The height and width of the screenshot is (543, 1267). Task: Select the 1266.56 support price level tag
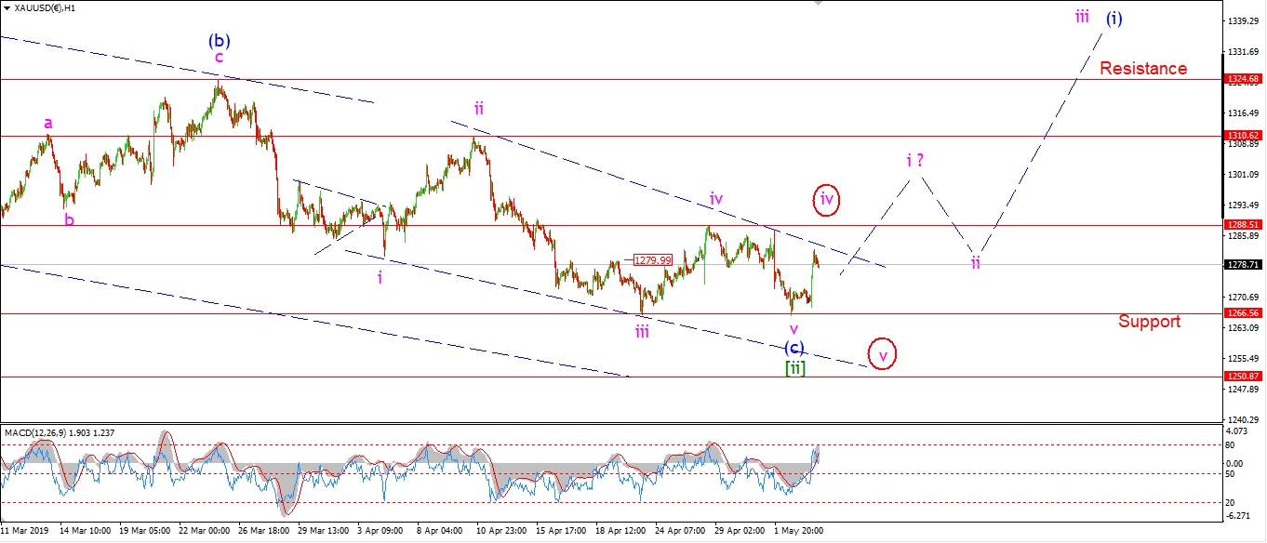[x=1244, y=313]
